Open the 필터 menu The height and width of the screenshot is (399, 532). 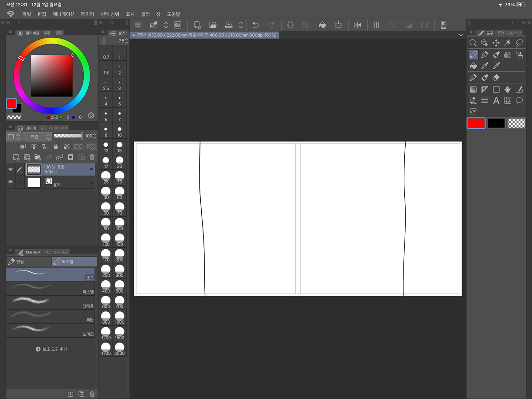[145, 14]
